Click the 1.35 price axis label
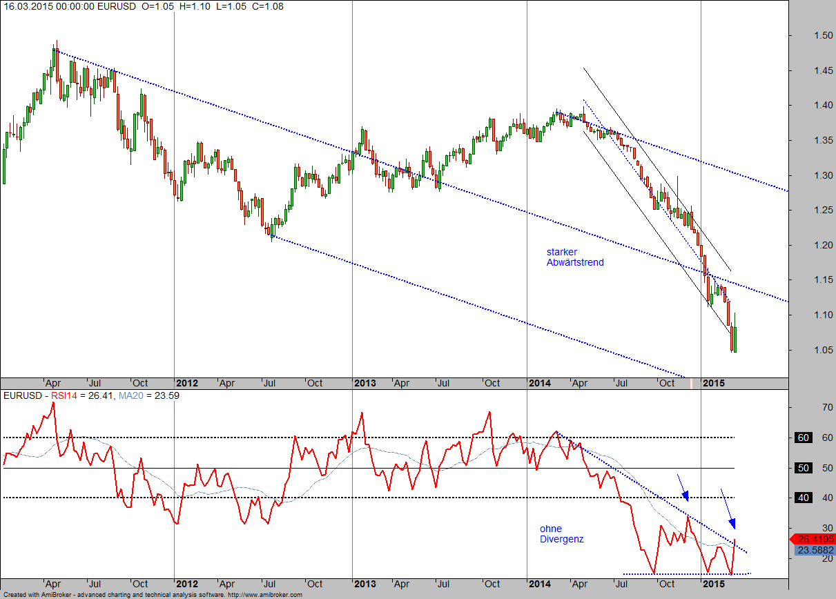836x599 pixels. tap(823, 141)
